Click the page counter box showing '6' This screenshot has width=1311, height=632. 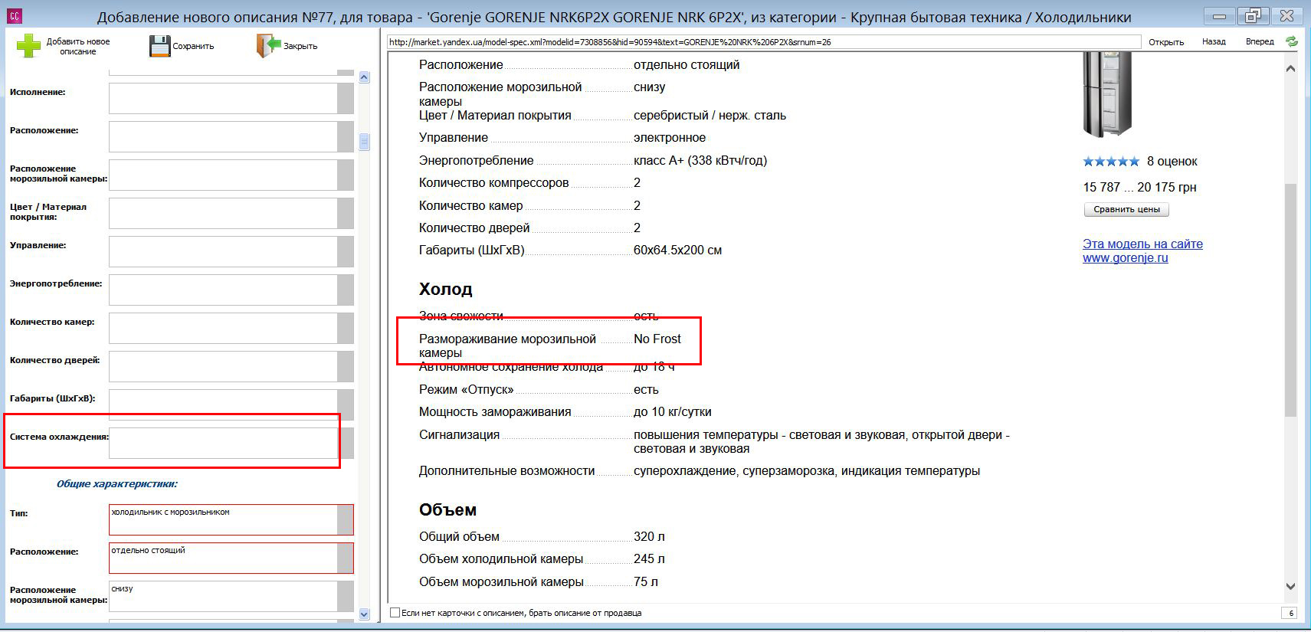[x=1290, y=613]
